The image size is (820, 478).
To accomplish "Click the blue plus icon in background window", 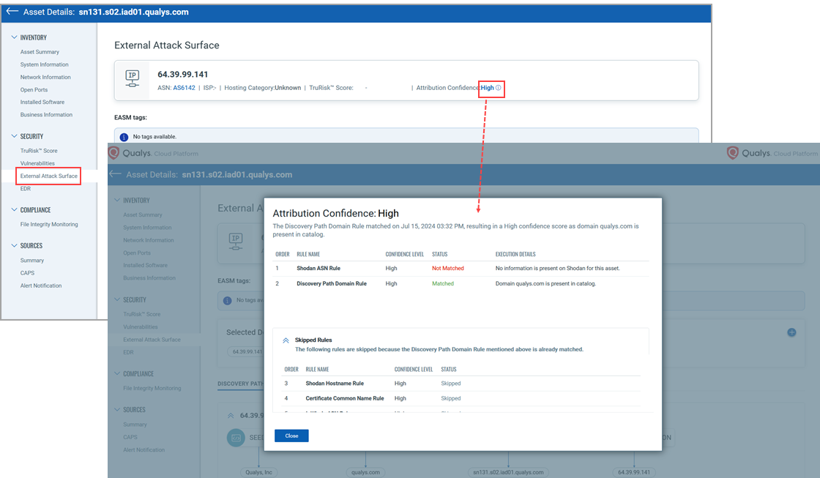I will pos(791,332).
